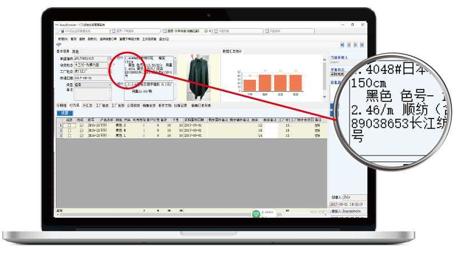Go to the previous record
This screenshot has height=253, width=457.
pyautogui.click(x=348, y=45)
